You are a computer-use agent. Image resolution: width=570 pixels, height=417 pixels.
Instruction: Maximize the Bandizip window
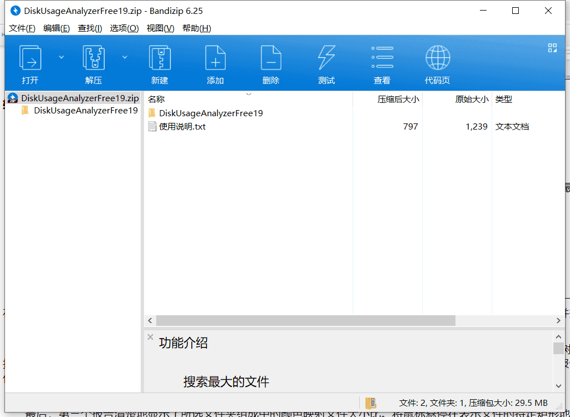point(516,11)
